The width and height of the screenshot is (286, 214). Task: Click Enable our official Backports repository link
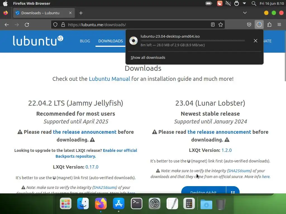click(x=96, y=153)
